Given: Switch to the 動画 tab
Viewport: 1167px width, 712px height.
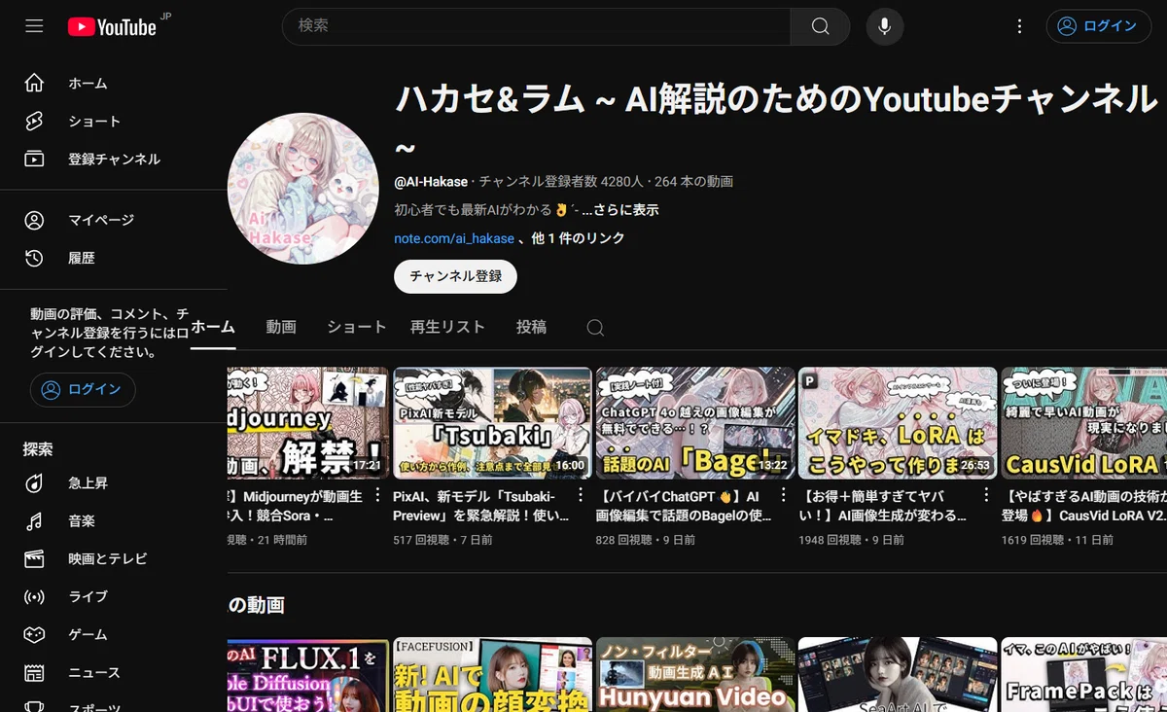Looking at the screenshot, I should click(281, 327).
